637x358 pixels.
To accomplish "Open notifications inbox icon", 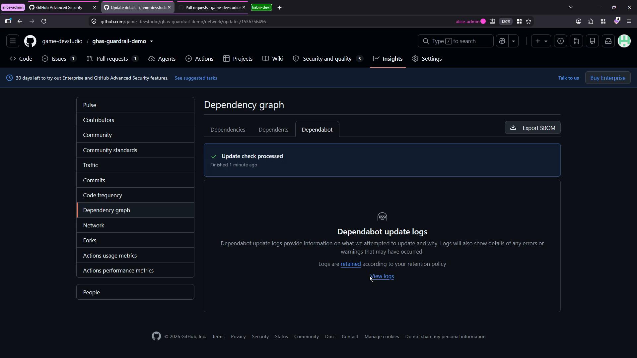I will pyautogui.click(x=608, y=41).
